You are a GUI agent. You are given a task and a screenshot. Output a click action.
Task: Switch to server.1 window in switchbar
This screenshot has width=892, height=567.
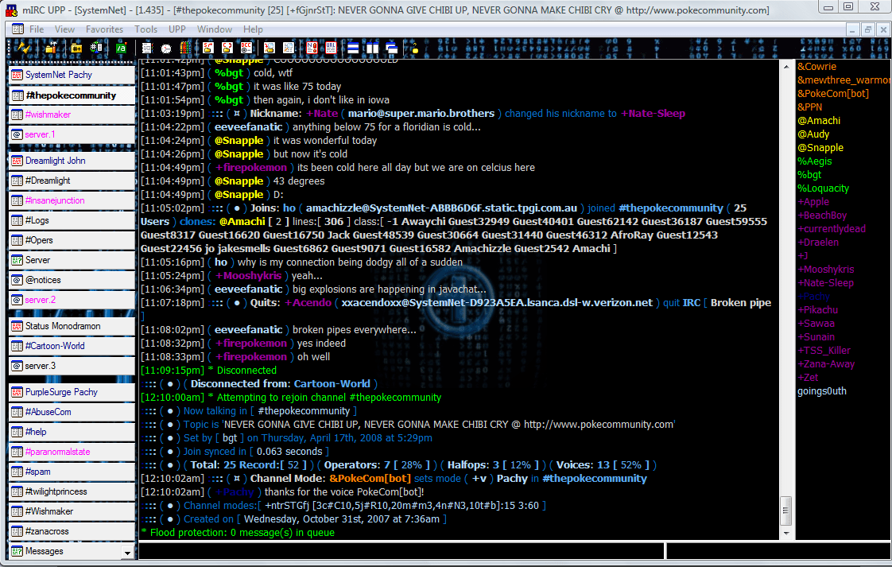point(72,134)
